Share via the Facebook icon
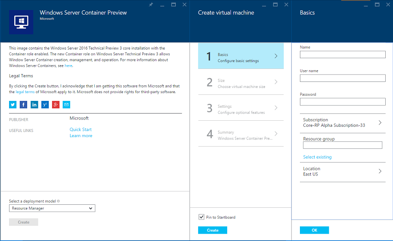 tap(23, 105)
